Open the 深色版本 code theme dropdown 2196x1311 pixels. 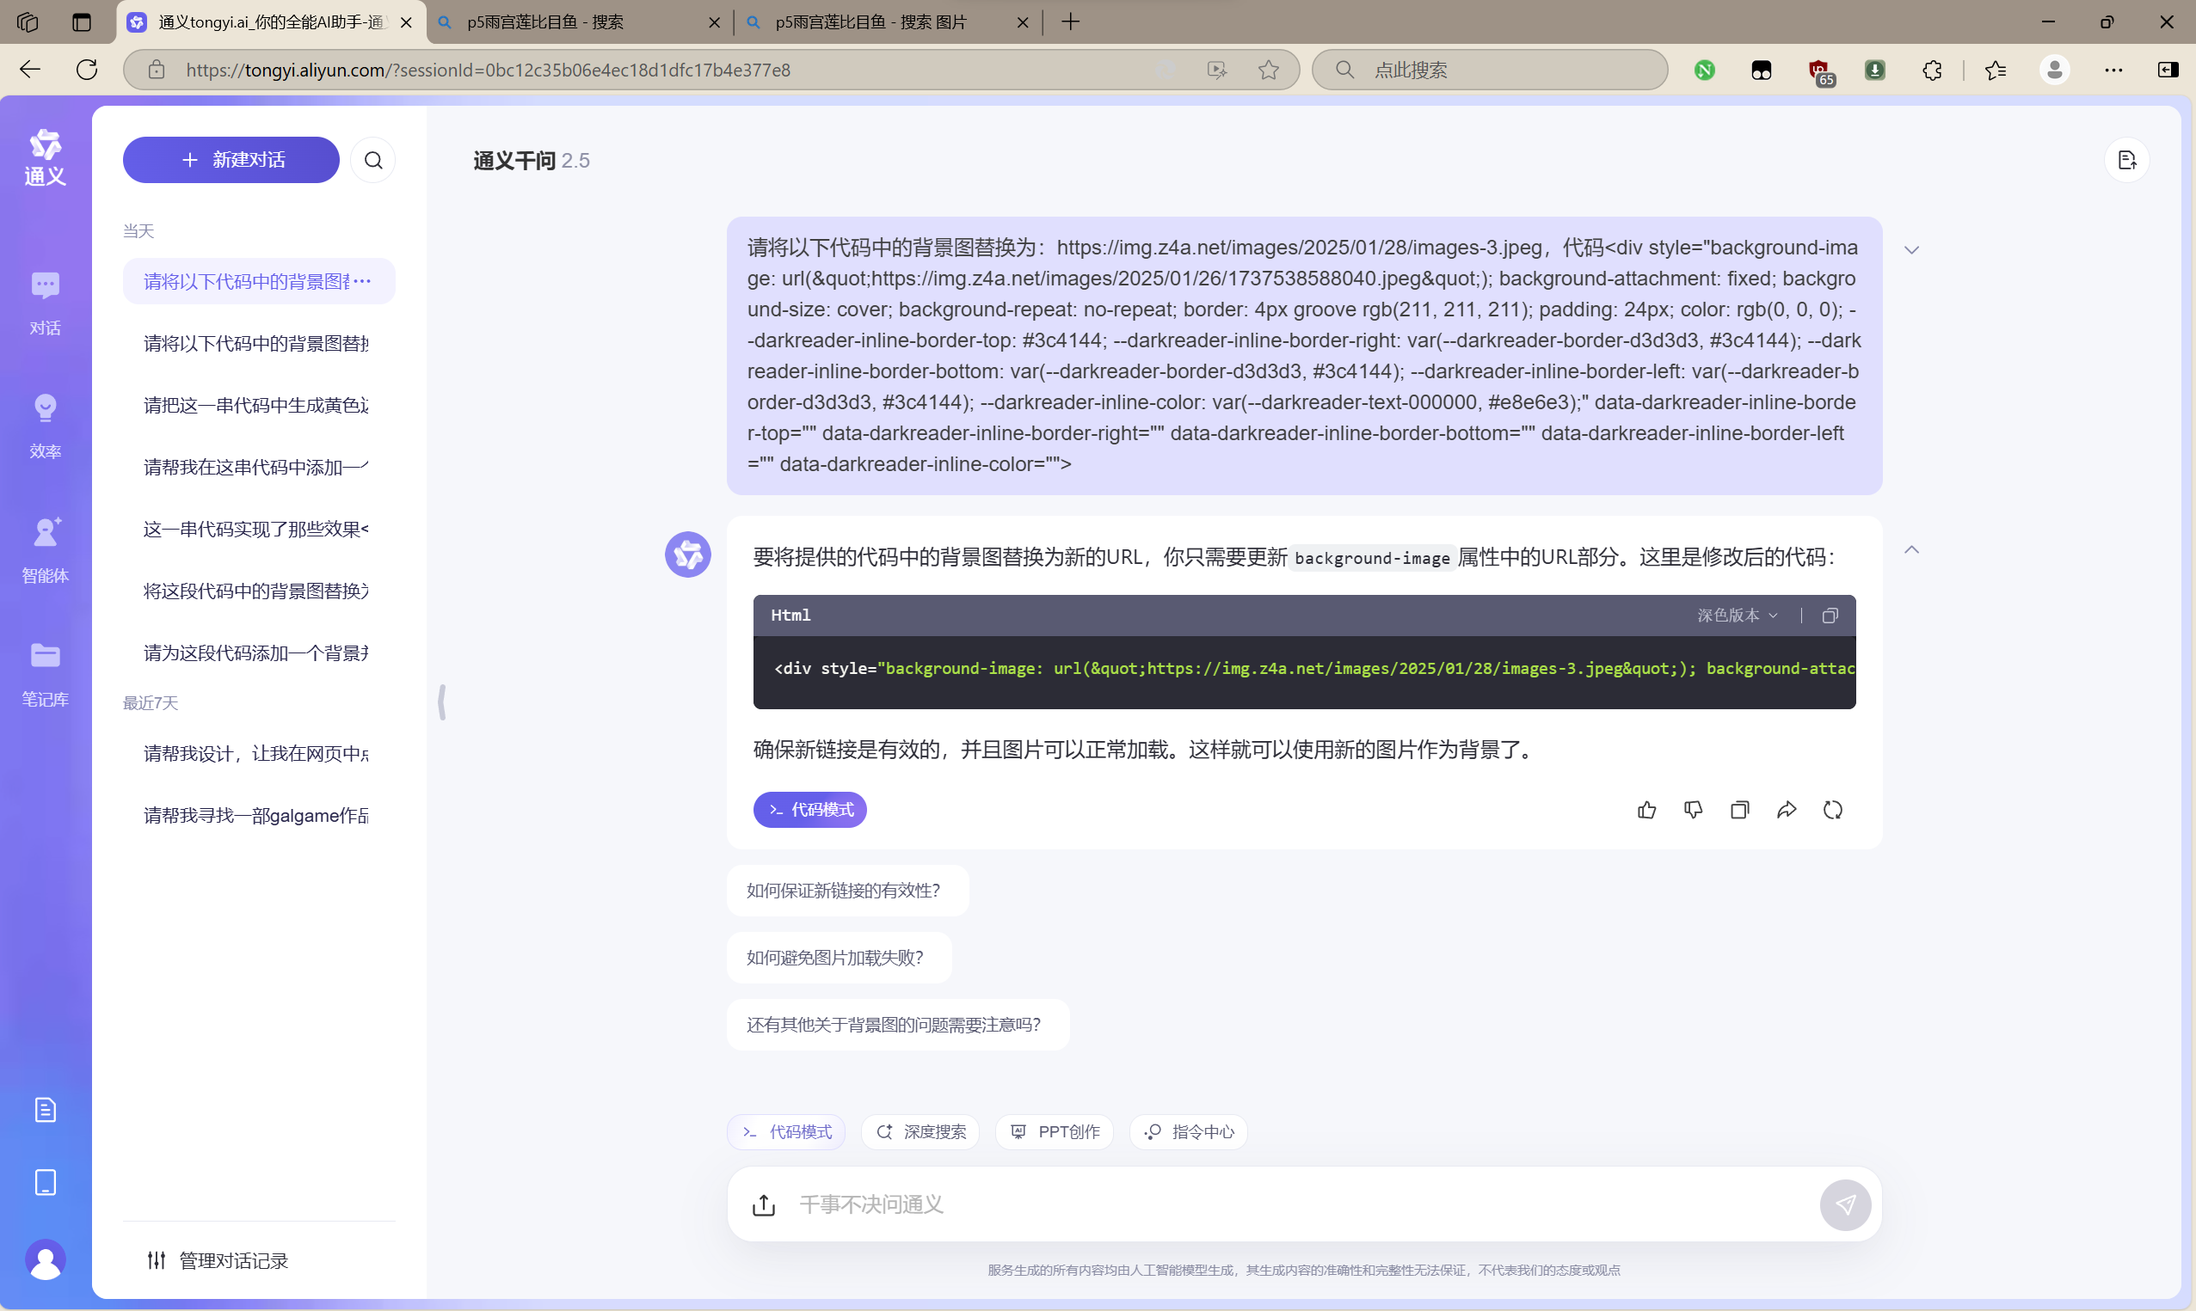(1737, 615)
